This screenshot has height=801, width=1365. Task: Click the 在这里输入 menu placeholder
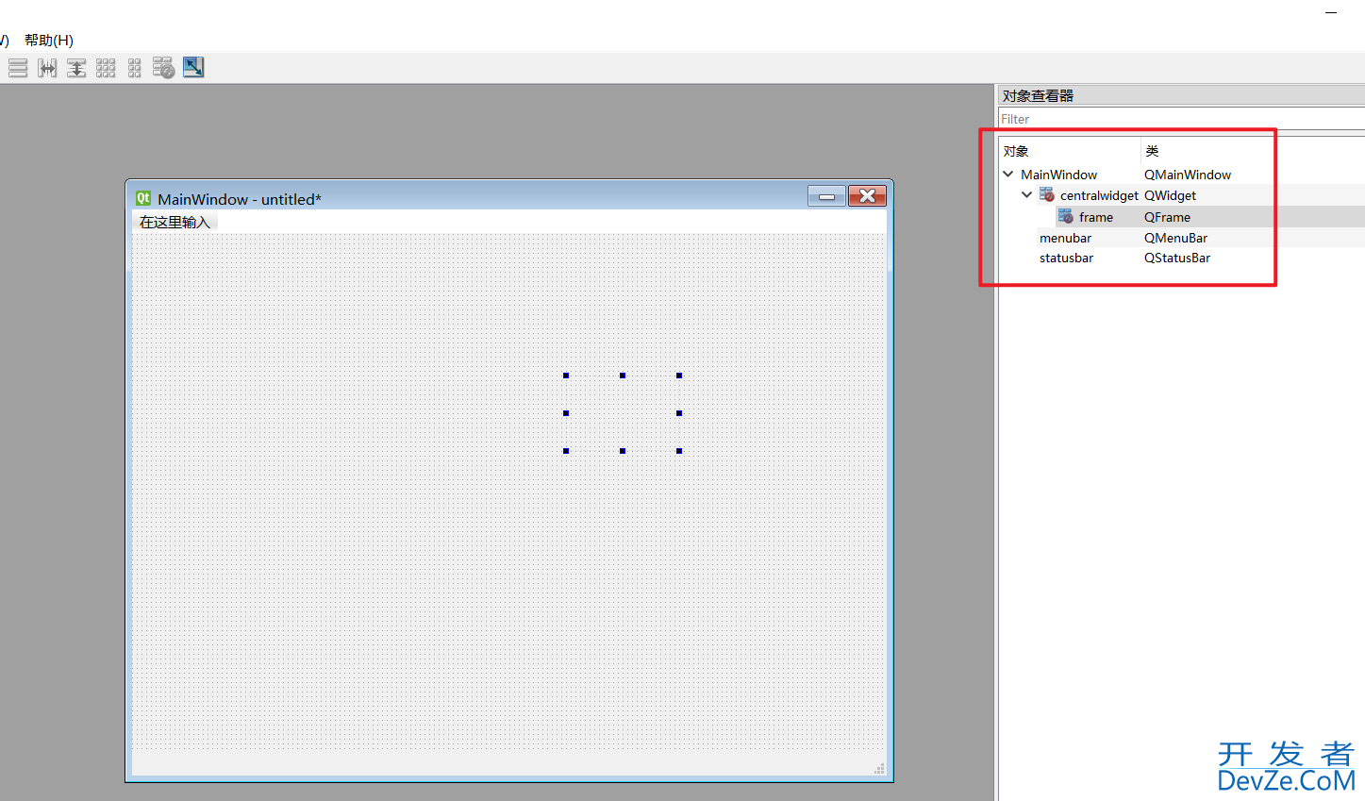[175, 222]
